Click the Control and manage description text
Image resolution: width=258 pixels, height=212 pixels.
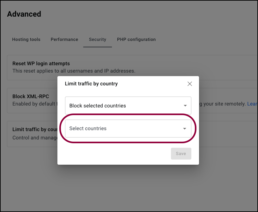click(35, 137)
